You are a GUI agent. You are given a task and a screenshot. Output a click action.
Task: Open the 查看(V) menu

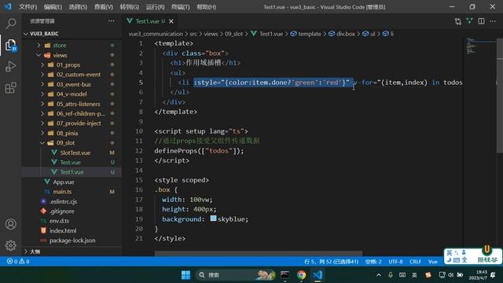(x=103, y=7)
